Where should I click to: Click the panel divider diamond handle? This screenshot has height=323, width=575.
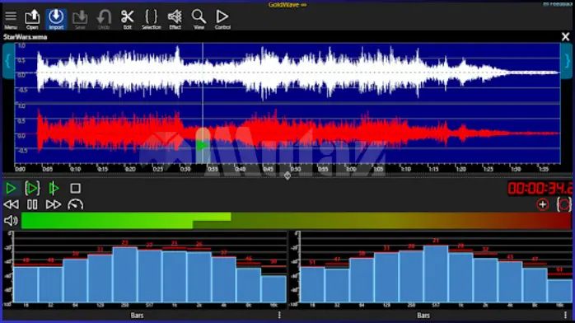(x=287, y=176)
